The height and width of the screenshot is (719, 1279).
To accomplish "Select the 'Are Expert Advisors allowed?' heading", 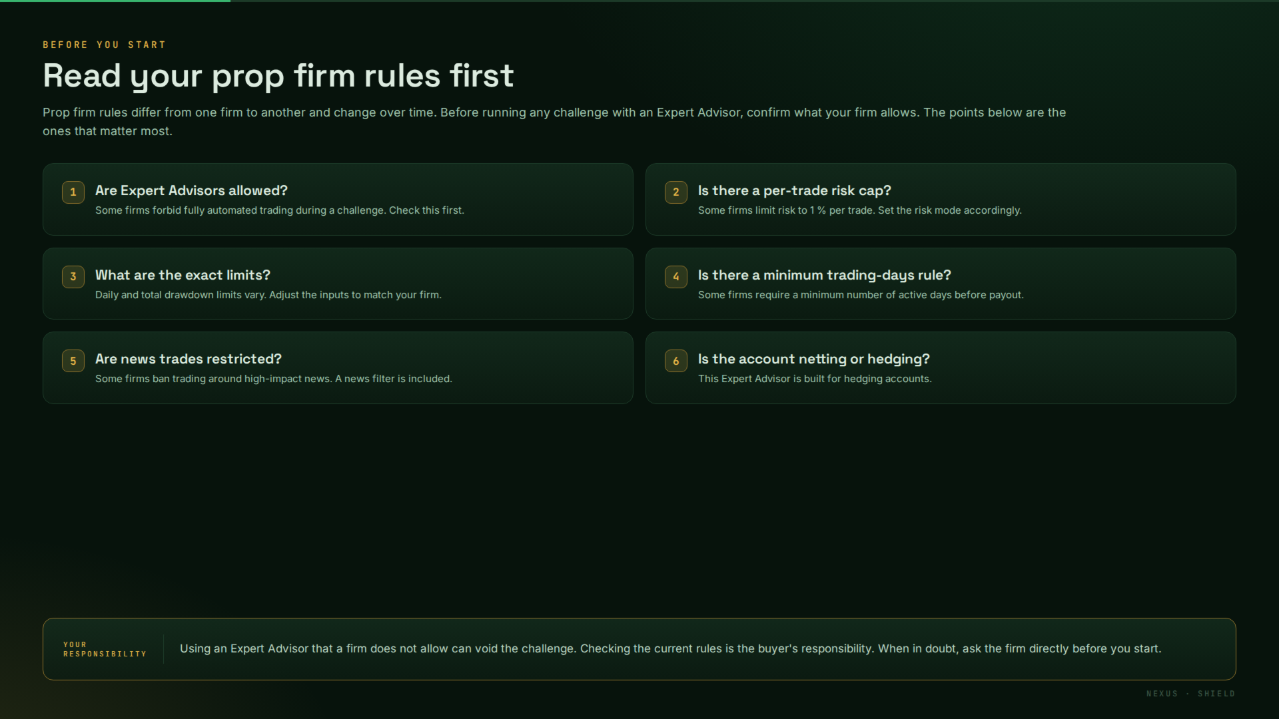I will coord(191,190).
